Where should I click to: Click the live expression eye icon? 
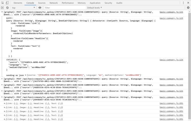pyautogui.click(x=40, y=8)
